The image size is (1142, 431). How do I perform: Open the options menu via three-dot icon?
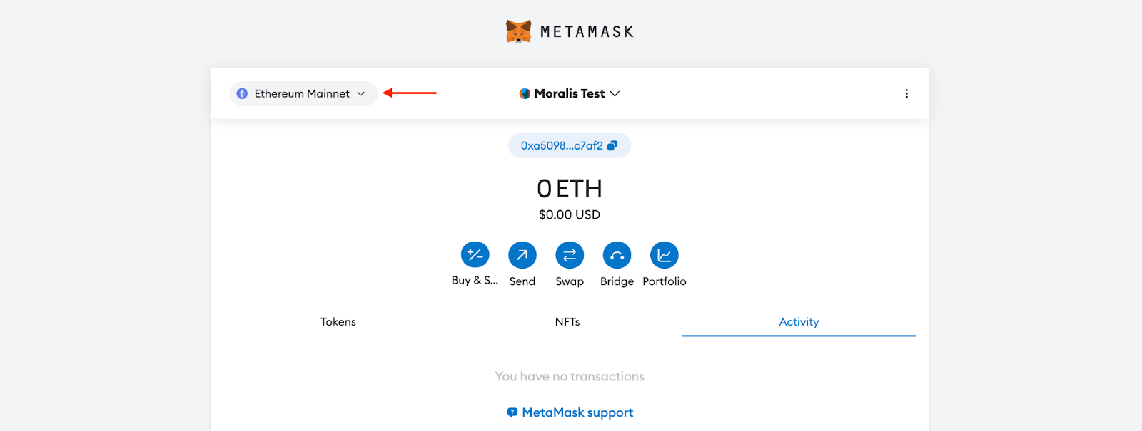coord(906,93)
